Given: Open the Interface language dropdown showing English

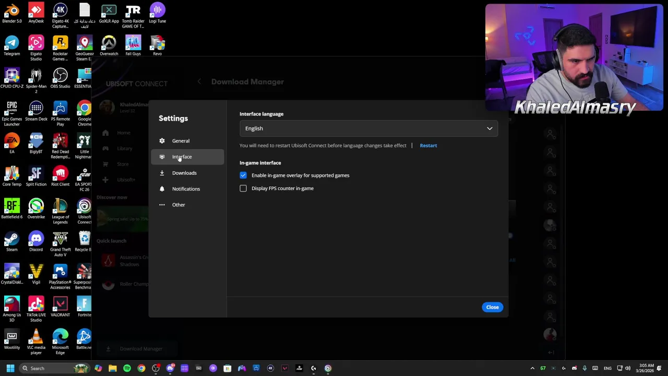Looking at the screenshot, I should pyautogui.click(x=368, y=128).
